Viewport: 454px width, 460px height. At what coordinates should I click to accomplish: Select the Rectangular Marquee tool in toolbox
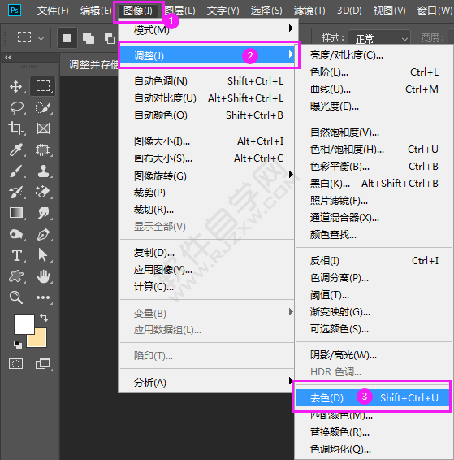(x=43, y=86)
